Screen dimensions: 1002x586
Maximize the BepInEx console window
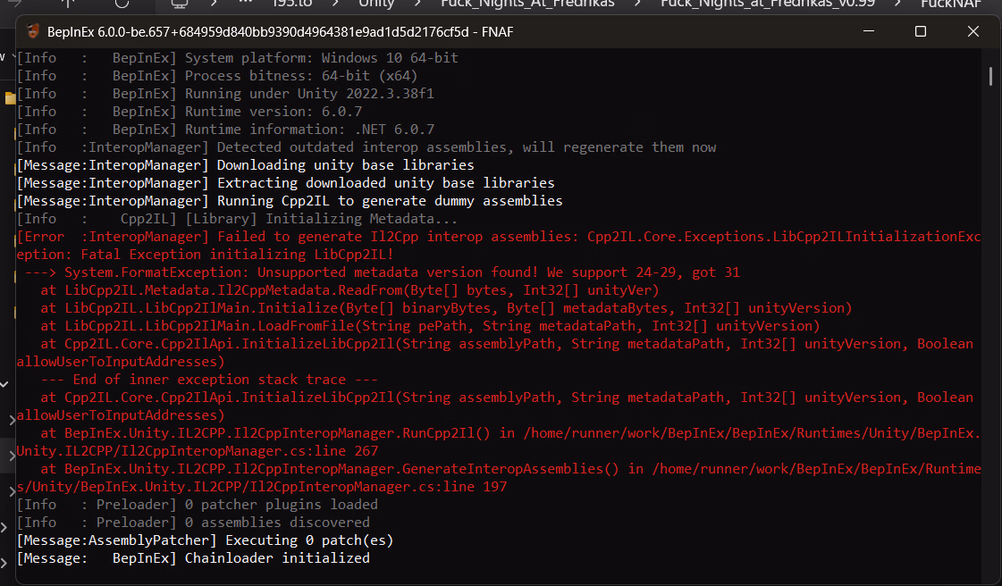tap(921, 31)
